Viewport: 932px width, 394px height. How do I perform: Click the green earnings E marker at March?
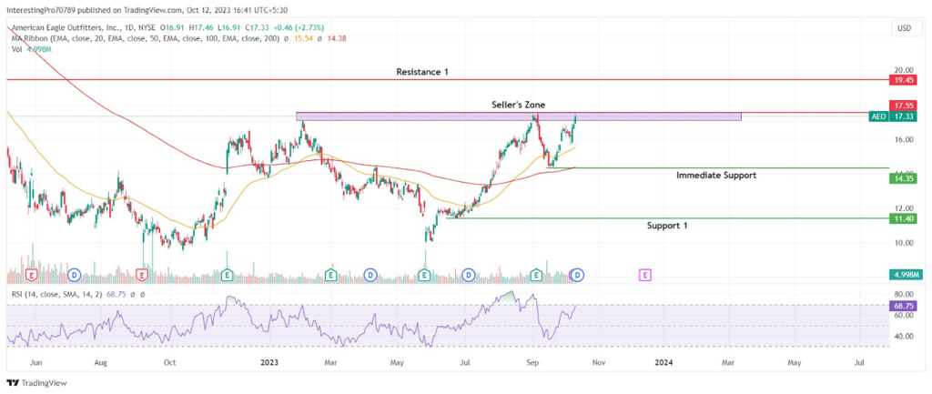point(331,275)
